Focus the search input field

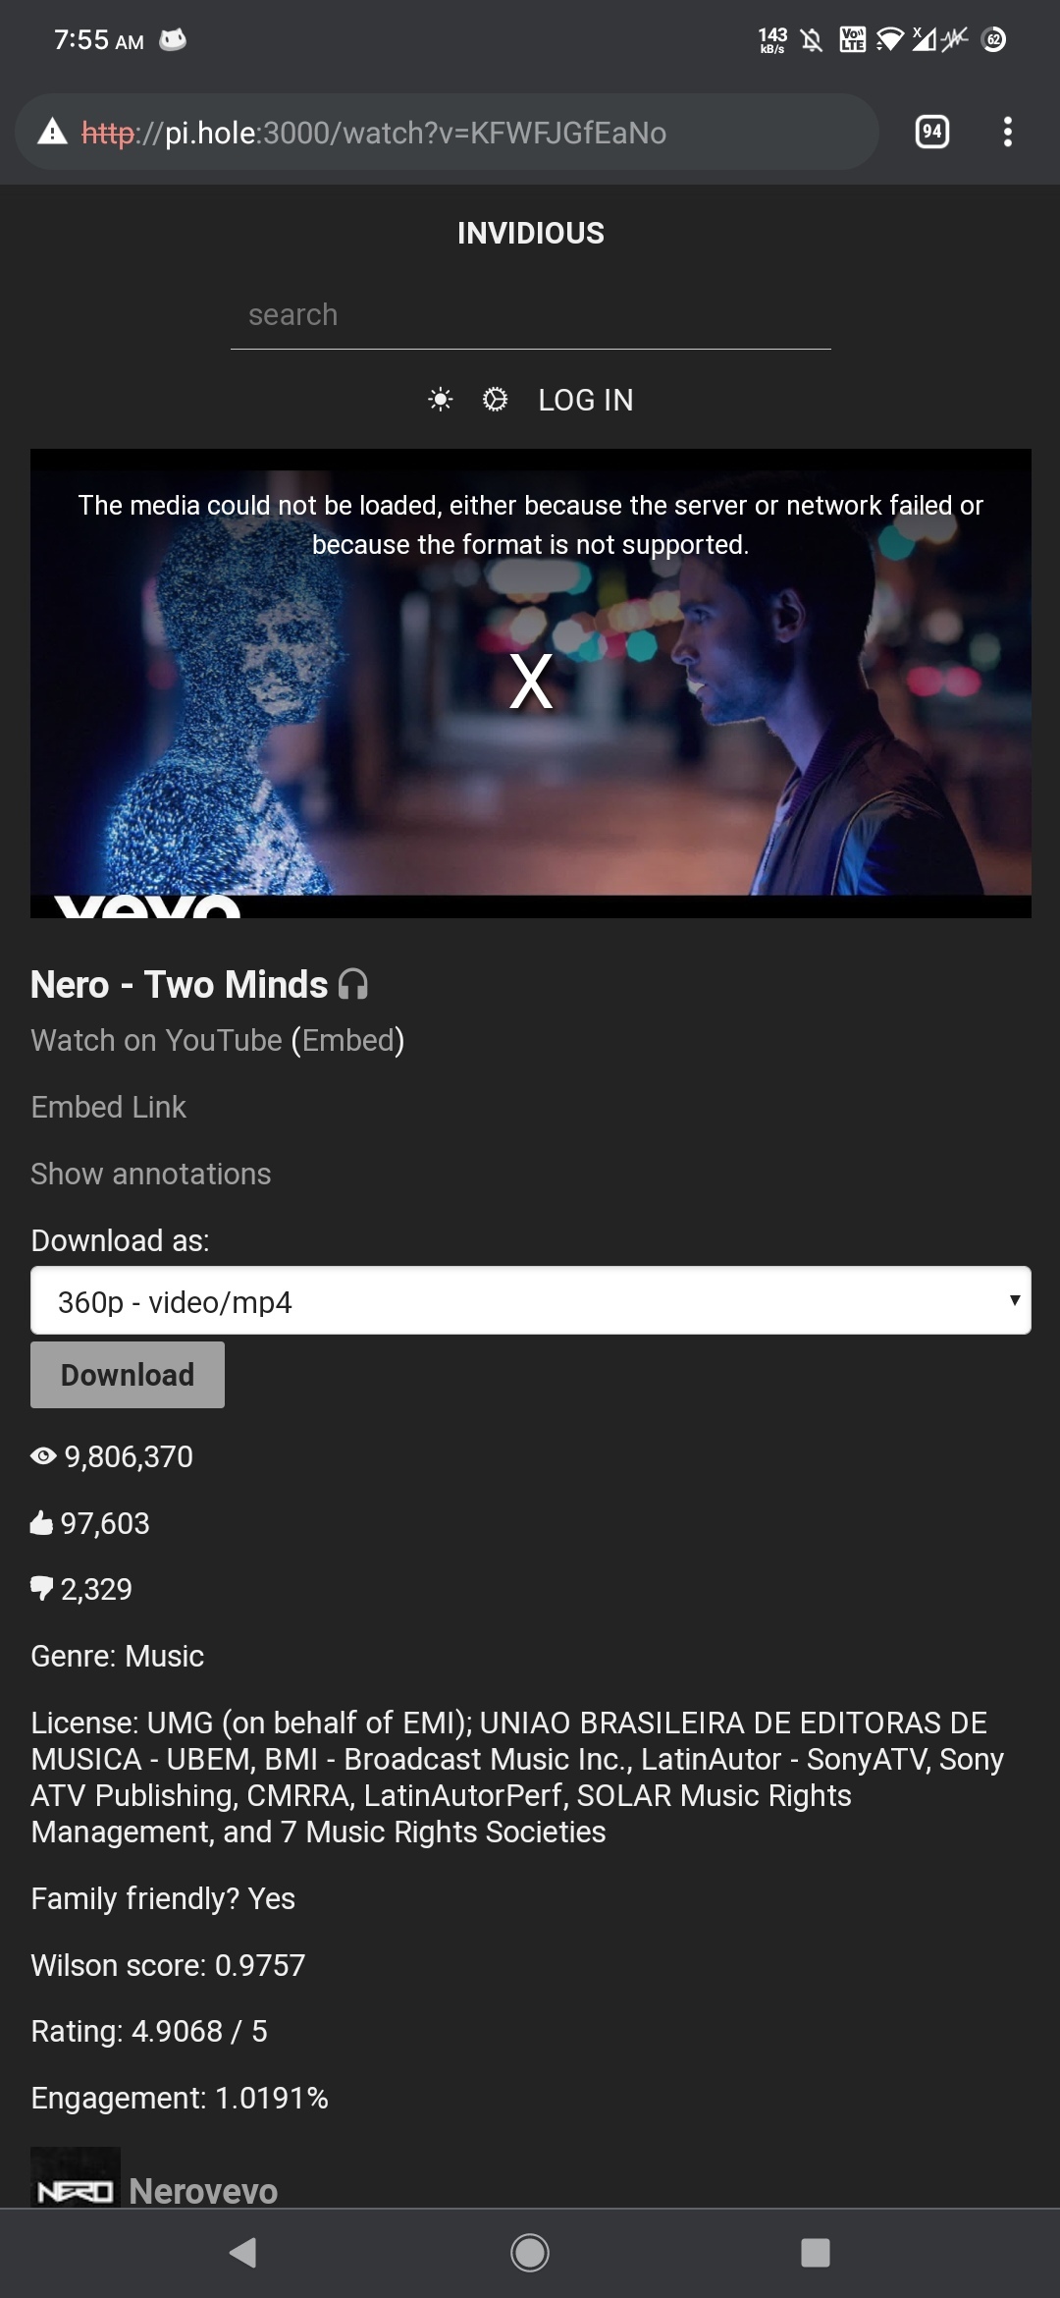point(531,315)
